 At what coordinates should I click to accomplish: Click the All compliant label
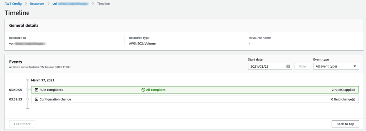[x=156, y=90]
